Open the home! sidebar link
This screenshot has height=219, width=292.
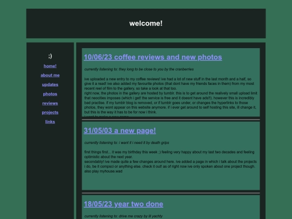(50, 66)
